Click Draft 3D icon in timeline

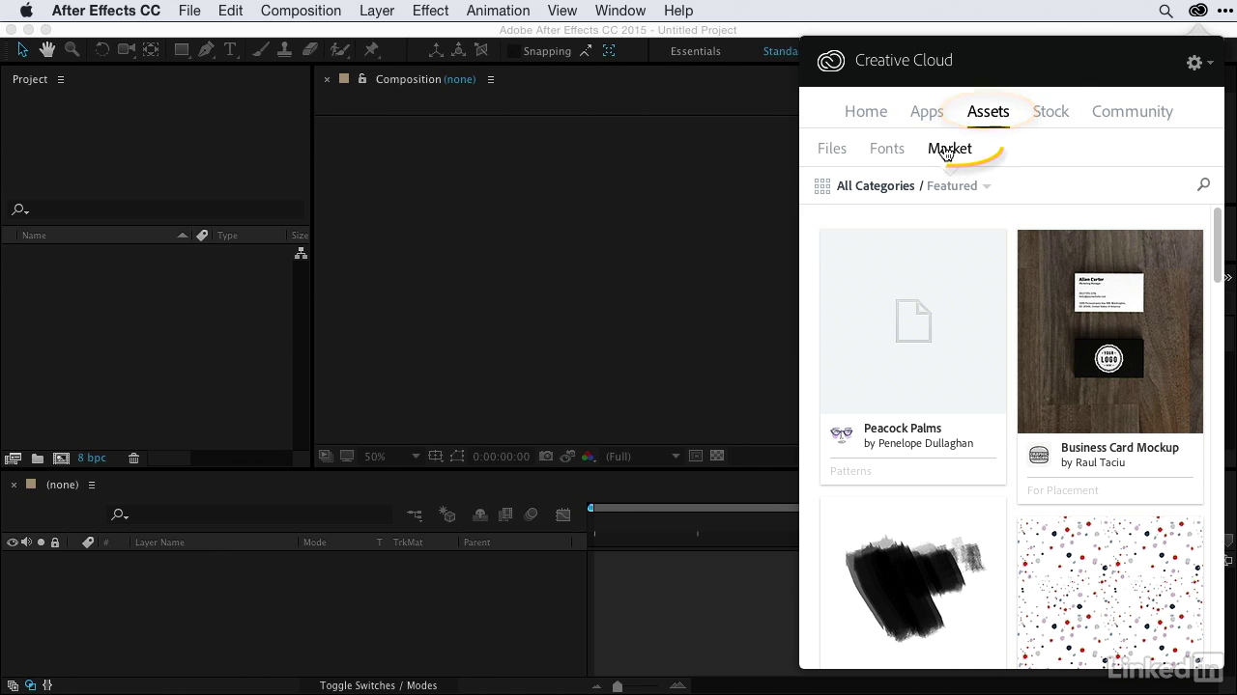446,515
